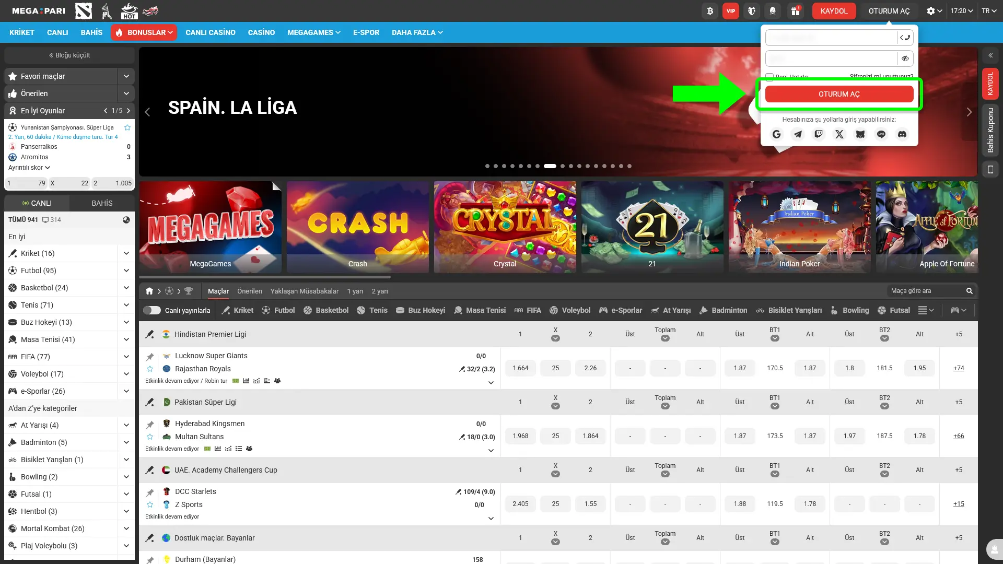
Task: Open the Bitcoin payments icon
Action: [x=710, y=11]
